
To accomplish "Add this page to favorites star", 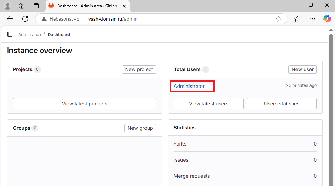I will (279, 19).
